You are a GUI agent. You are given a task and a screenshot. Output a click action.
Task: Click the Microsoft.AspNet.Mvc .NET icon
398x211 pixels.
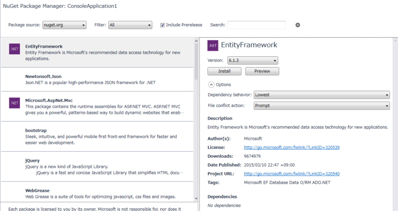(x=14, y=103)
